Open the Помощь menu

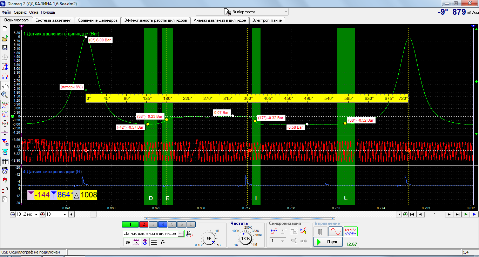(48, 12)
